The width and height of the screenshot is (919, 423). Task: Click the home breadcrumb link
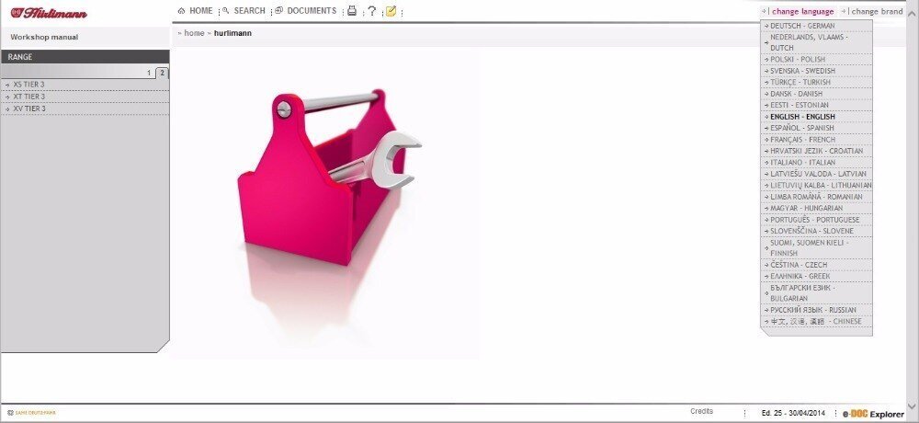pyautogui.click(x=194, y=33)
